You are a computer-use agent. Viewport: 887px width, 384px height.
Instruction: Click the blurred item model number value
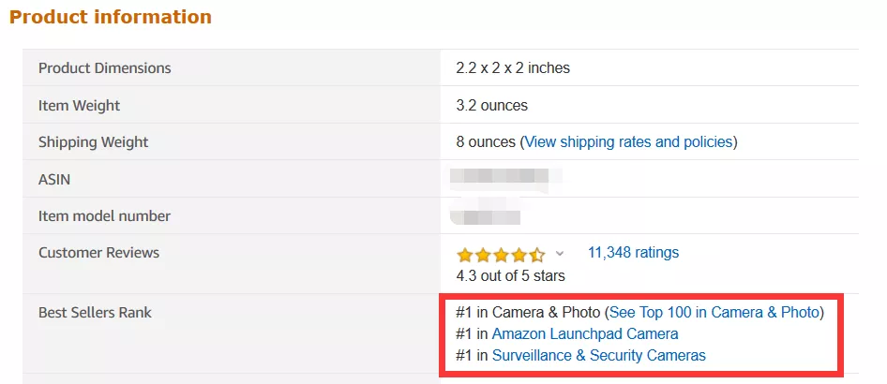(484, 215)
